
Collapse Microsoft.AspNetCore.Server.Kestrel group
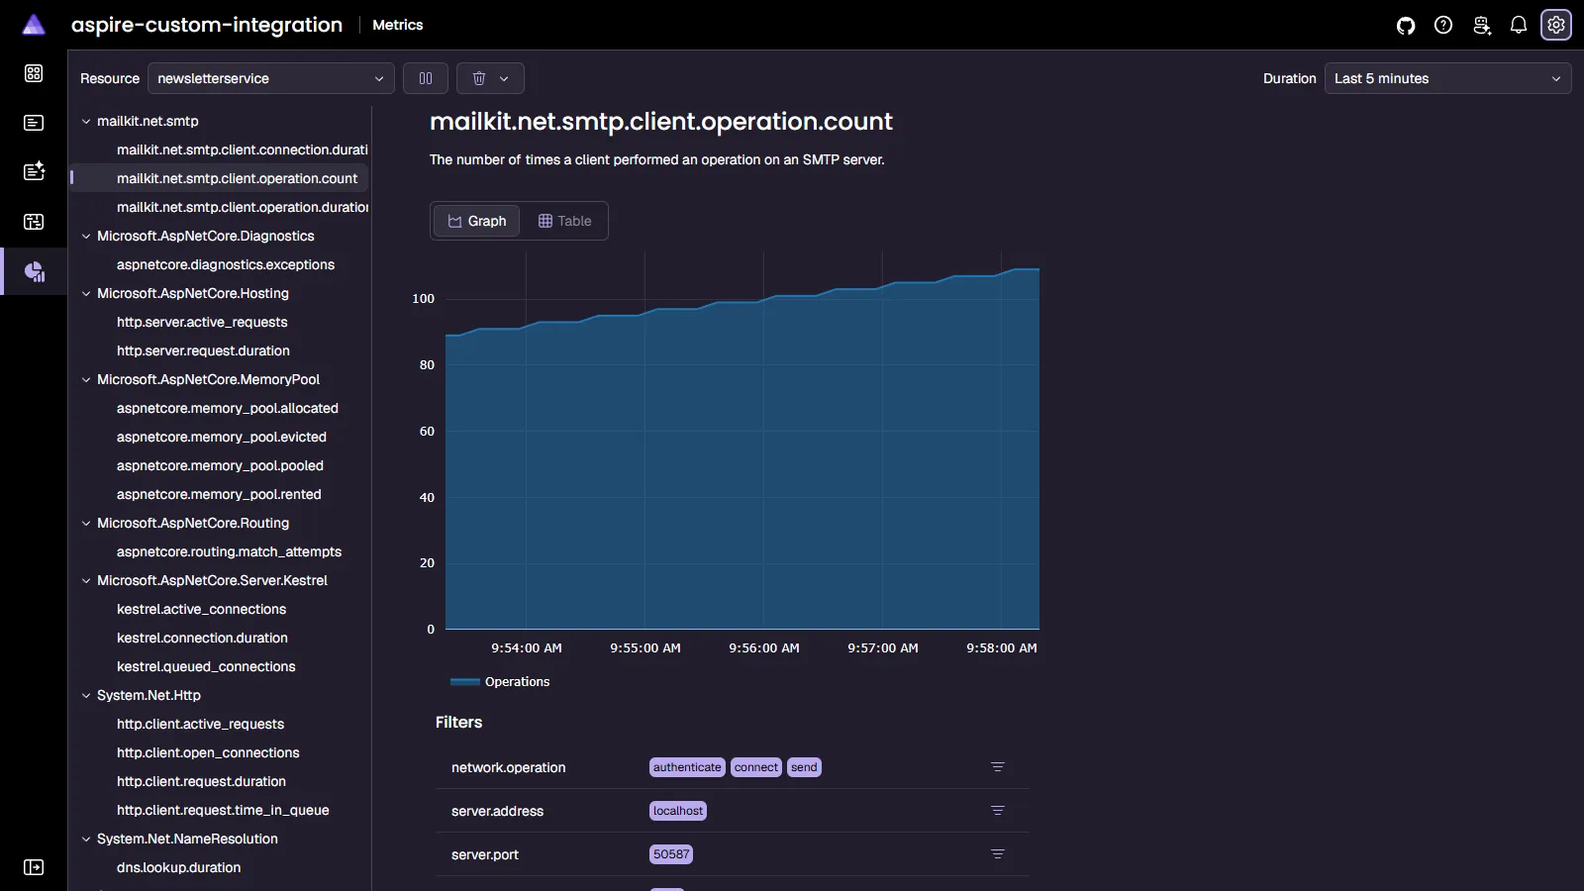coord(86,580)
